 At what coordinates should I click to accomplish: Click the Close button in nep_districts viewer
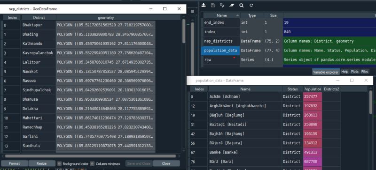click(x=166, y=163)
